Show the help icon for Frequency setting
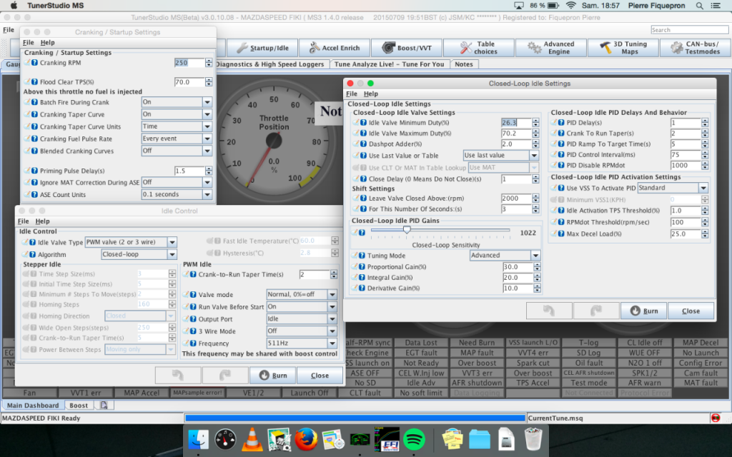The height and width of the screenshot is (457, 732). [193, 343]
